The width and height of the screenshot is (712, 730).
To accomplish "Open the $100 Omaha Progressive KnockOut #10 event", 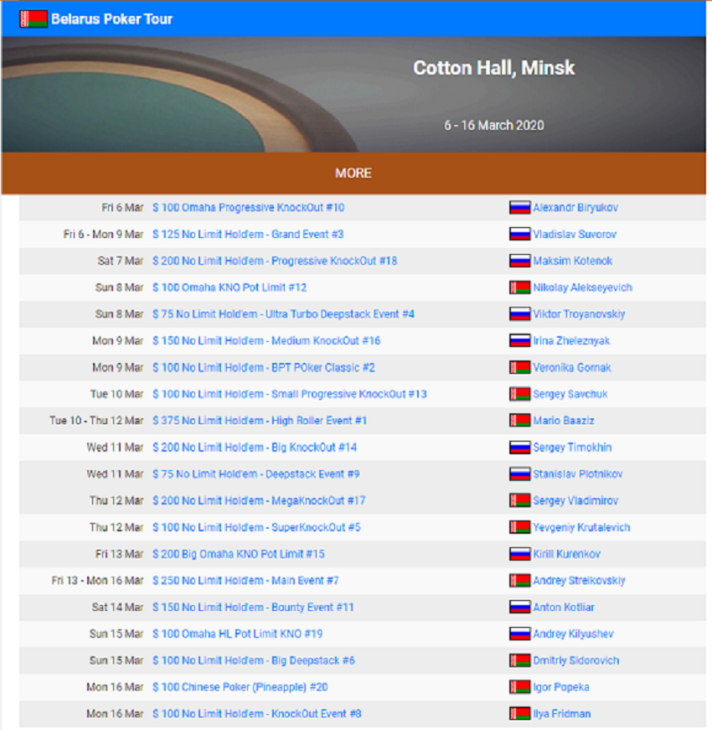I will click(249, 208).
